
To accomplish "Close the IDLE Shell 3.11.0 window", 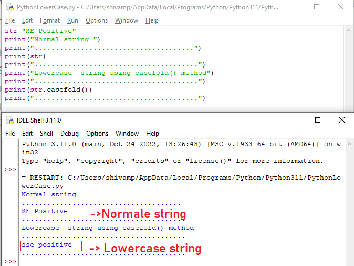I will click(342, 120).
